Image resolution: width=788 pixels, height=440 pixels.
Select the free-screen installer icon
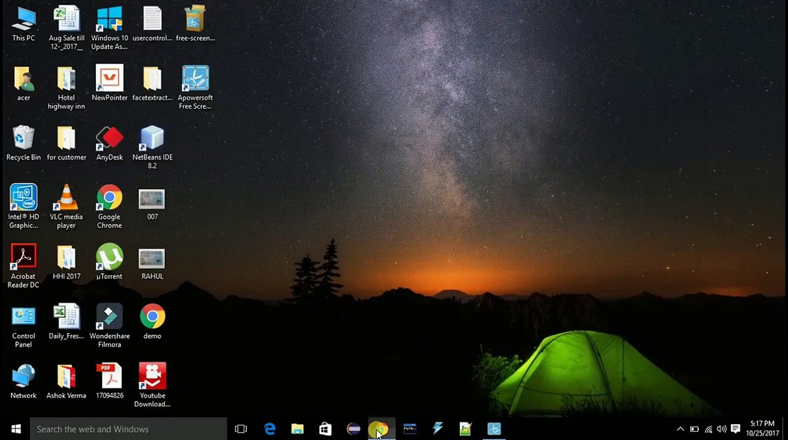(195, 24)
